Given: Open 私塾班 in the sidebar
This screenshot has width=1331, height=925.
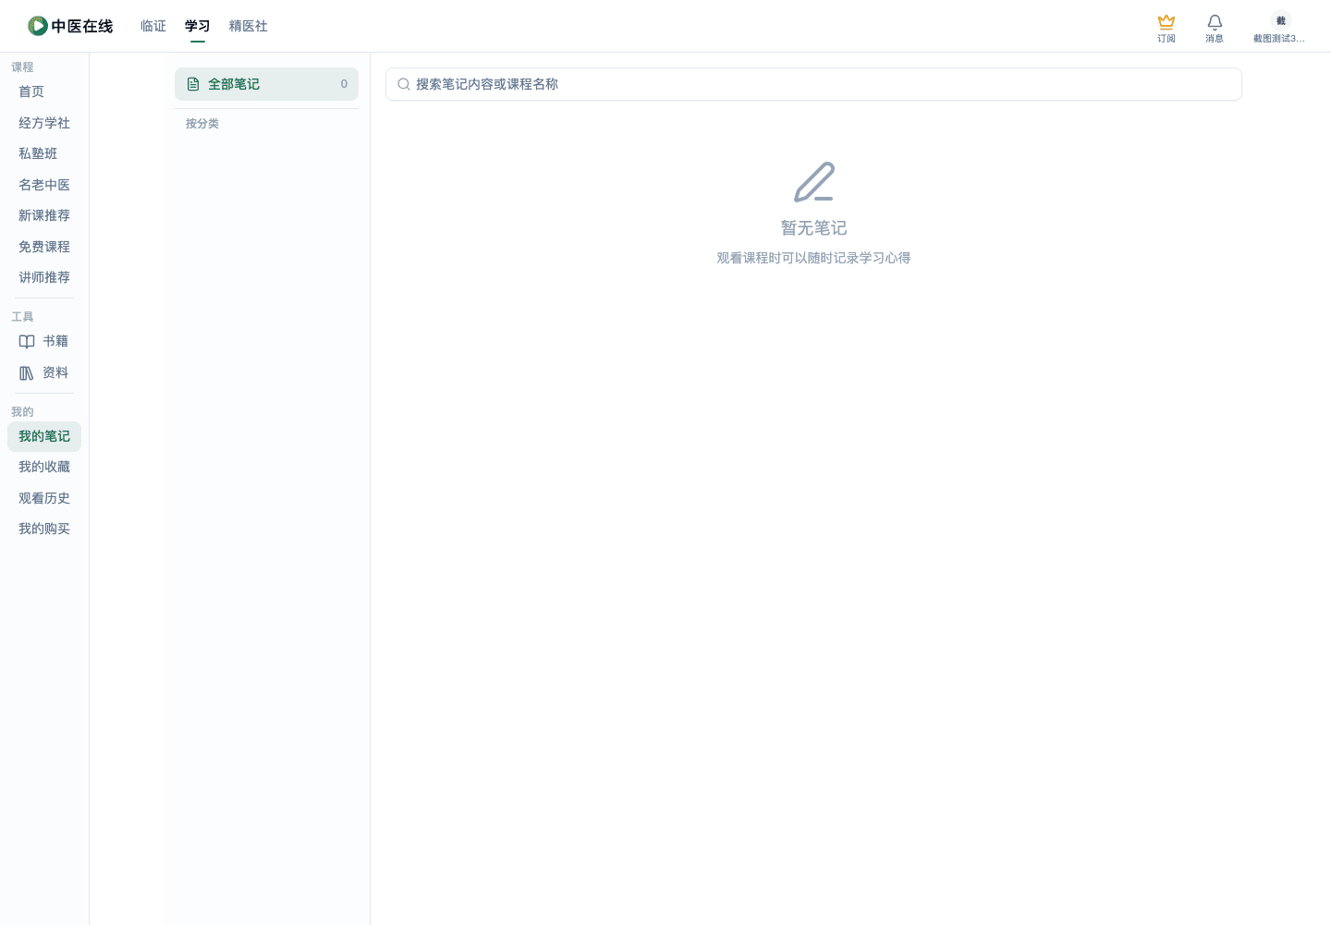Looking at the screenshot, I should click(44, 153).
